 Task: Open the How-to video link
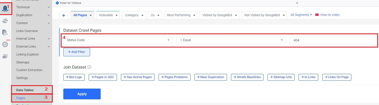coord(330,15)
